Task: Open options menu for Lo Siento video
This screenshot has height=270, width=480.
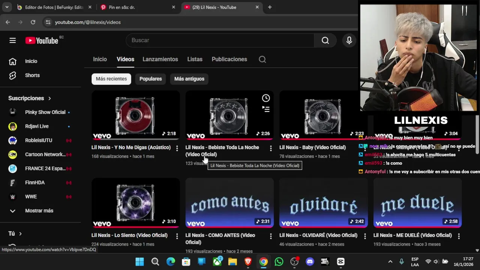Action: (x=177, y=236)
